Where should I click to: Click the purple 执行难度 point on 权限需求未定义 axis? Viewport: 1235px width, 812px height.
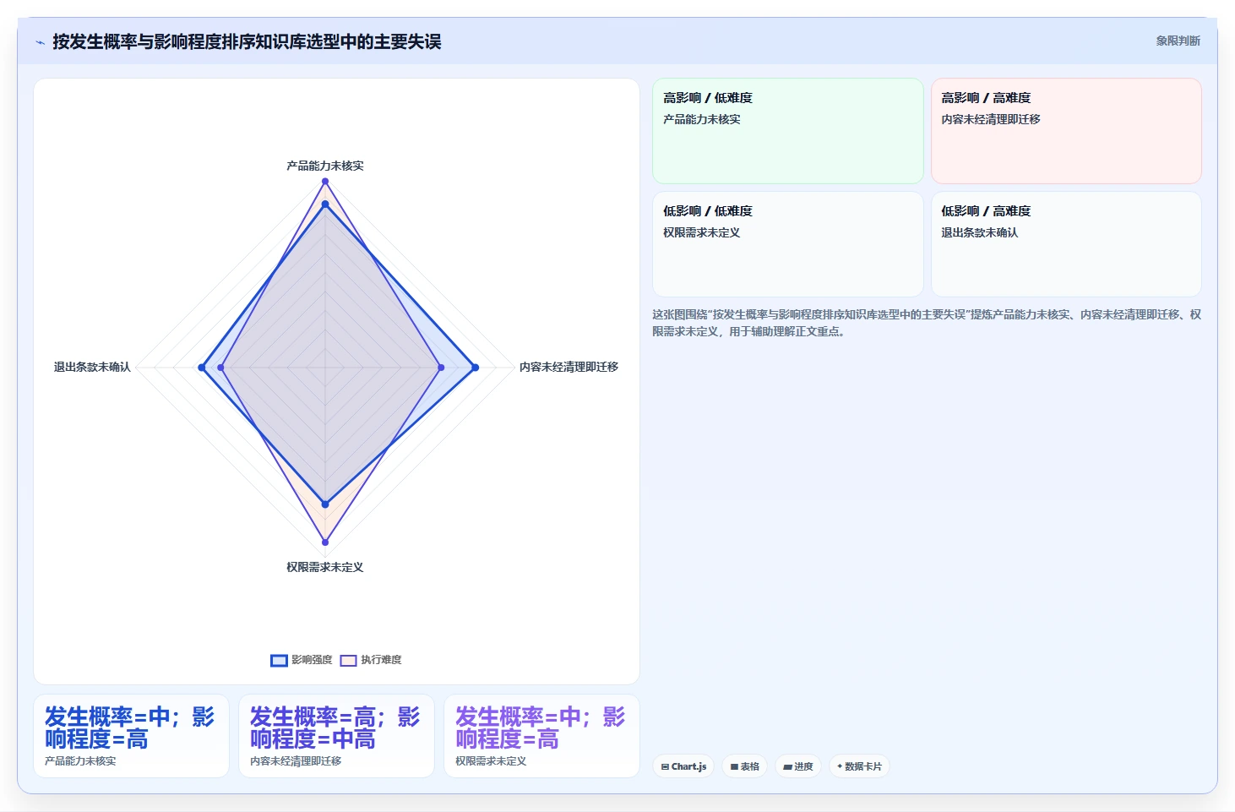tap(325, 542)
